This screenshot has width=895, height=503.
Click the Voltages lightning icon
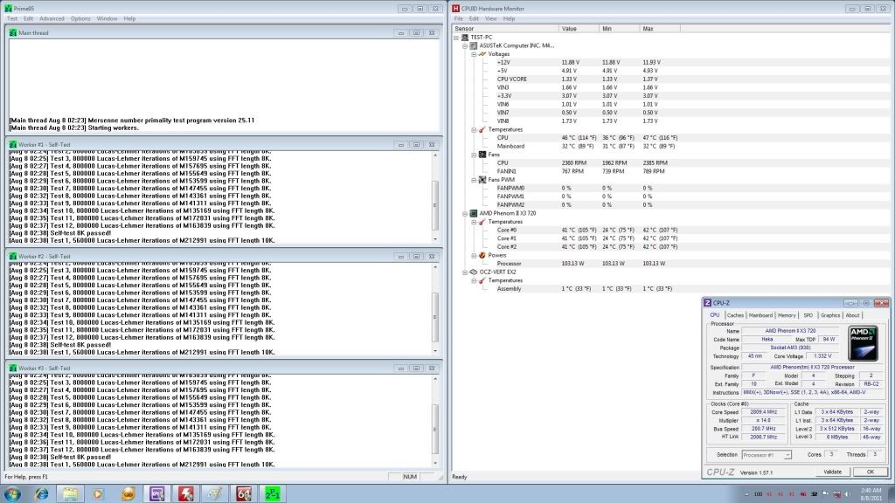[482, 54]
